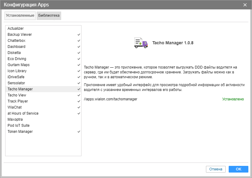Choose Chatterbox from the app list

[43, 41]
